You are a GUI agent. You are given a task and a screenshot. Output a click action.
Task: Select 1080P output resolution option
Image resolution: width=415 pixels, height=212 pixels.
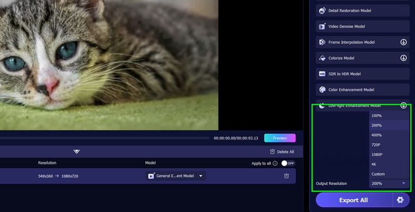pyautogui.click(x=377, y=154)
